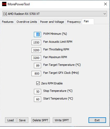Screen dimensions: 110x129
Task: Click the Write SPPT button
Action: [62, 120]
